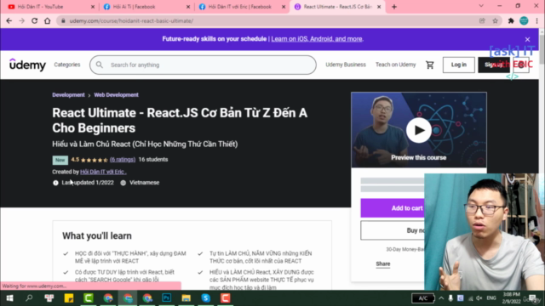Click the microphone tray icon
Viewport: 545px width, 306px height.
450,298
